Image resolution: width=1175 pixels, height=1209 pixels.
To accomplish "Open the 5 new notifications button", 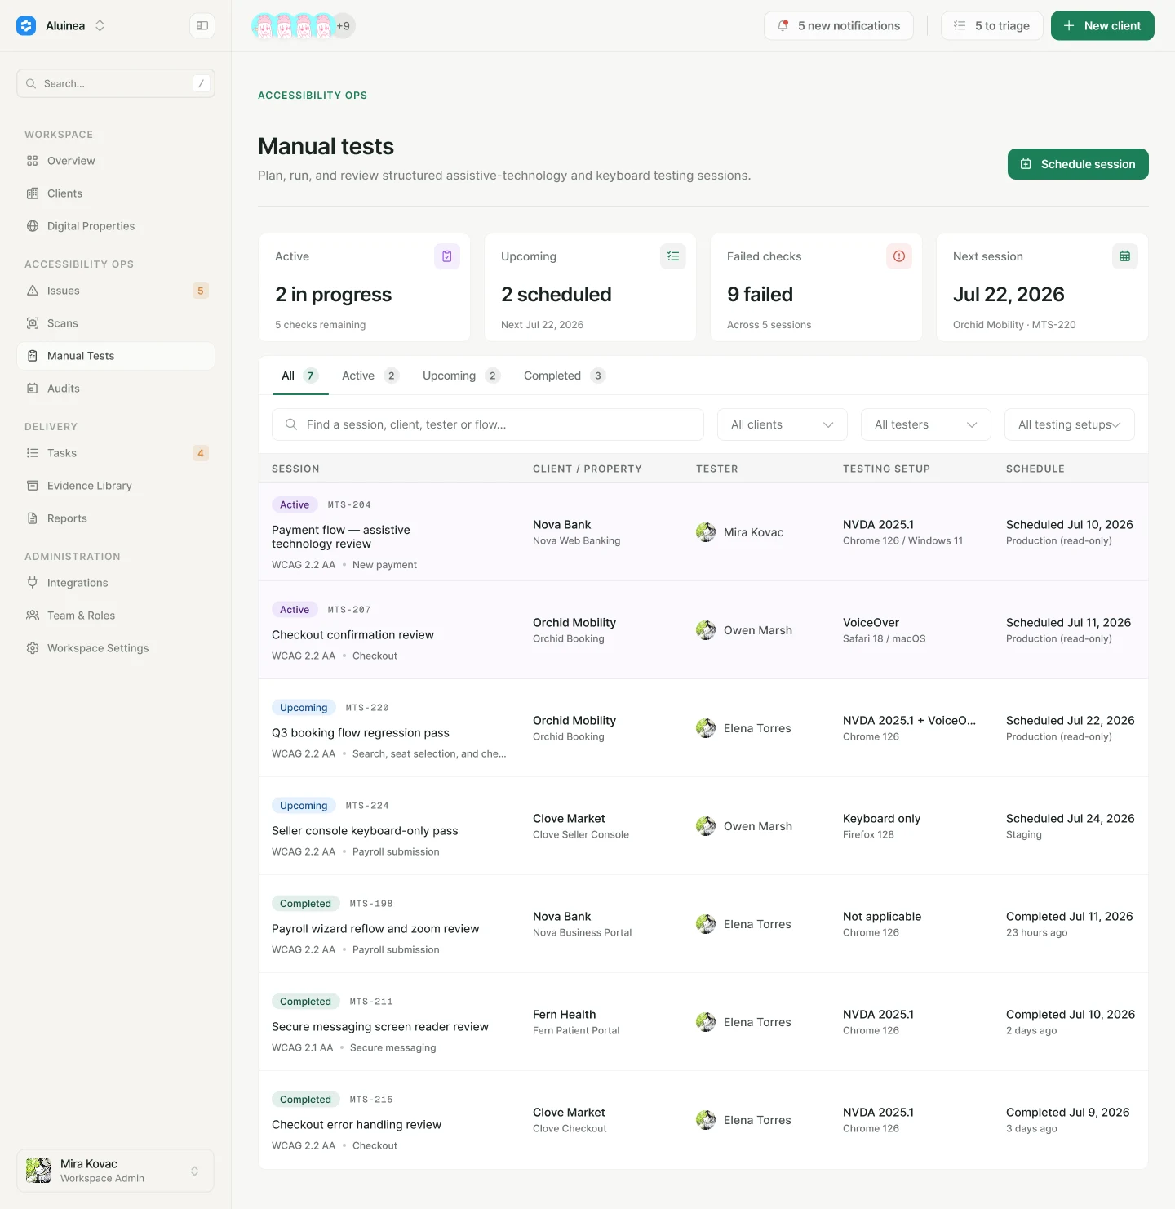I will (x=839, y=26).
